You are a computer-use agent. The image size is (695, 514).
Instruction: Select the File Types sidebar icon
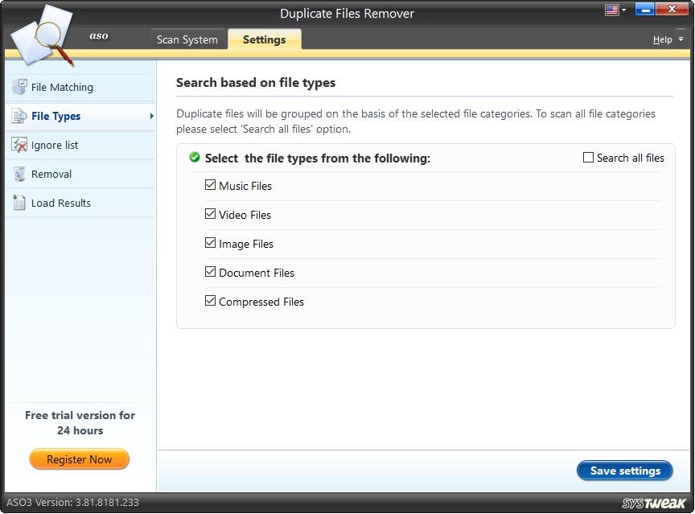(17, 116)
